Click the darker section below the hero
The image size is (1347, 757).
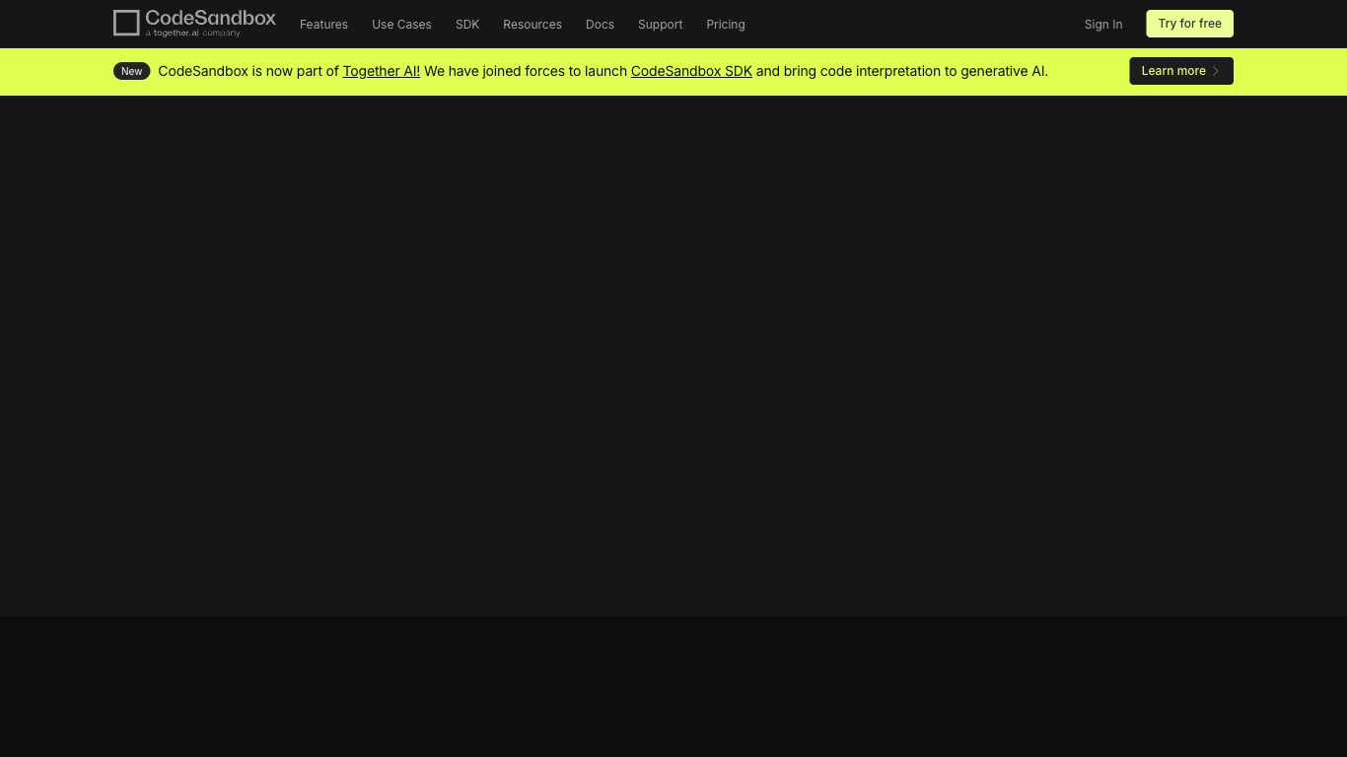[673, 687]
